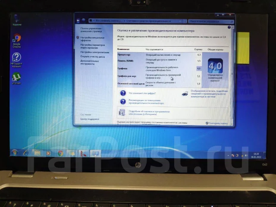
Task: Click the Action Center flag tray icon
Action: pyautogui.click(x=233, y=155)
